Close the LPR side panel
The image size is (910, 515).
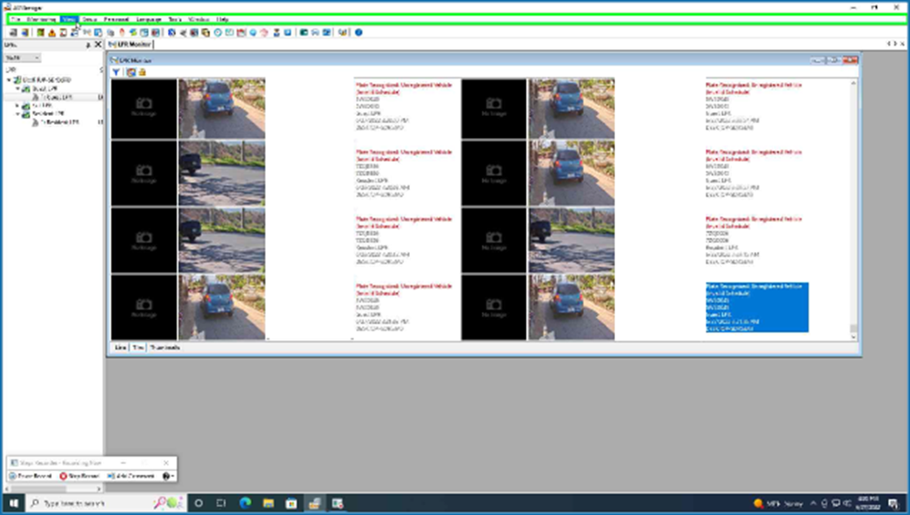[x=98, y=44]
